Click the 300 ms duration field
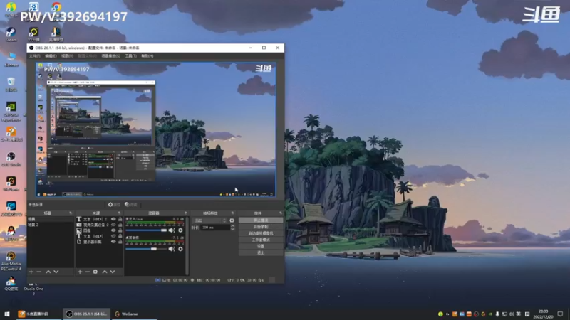570x320 pixels. [216, 228]
